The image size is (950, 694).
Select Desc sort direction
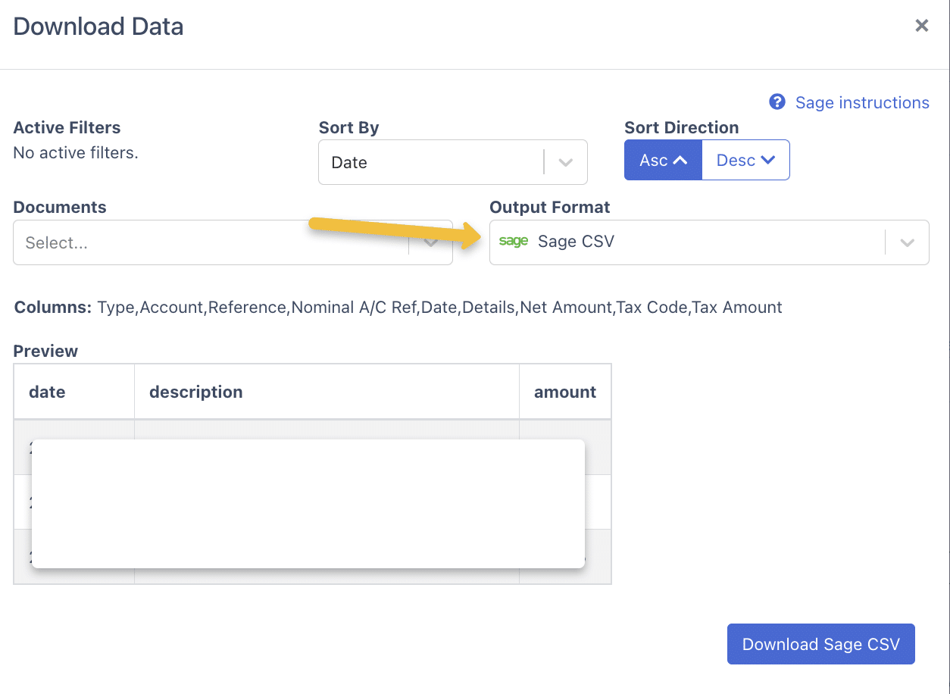pyautogui.click(x=746, y=160)
